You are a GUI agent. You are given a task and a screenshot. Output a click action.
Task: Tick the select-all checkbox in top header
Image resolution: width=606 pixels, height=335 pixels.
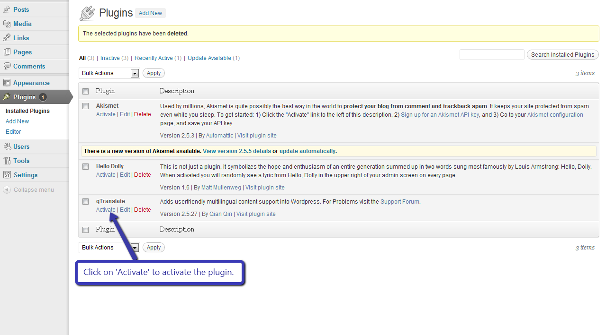pyautogui.click(x=86, y=91)
